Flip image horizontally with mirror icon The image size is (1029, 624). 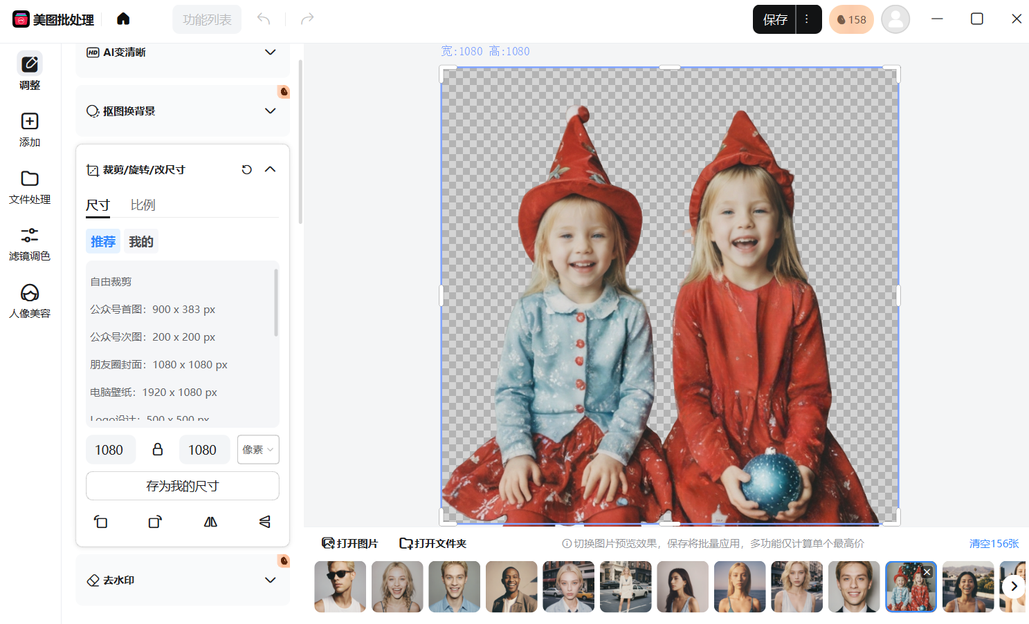click(x=210, y=522)
